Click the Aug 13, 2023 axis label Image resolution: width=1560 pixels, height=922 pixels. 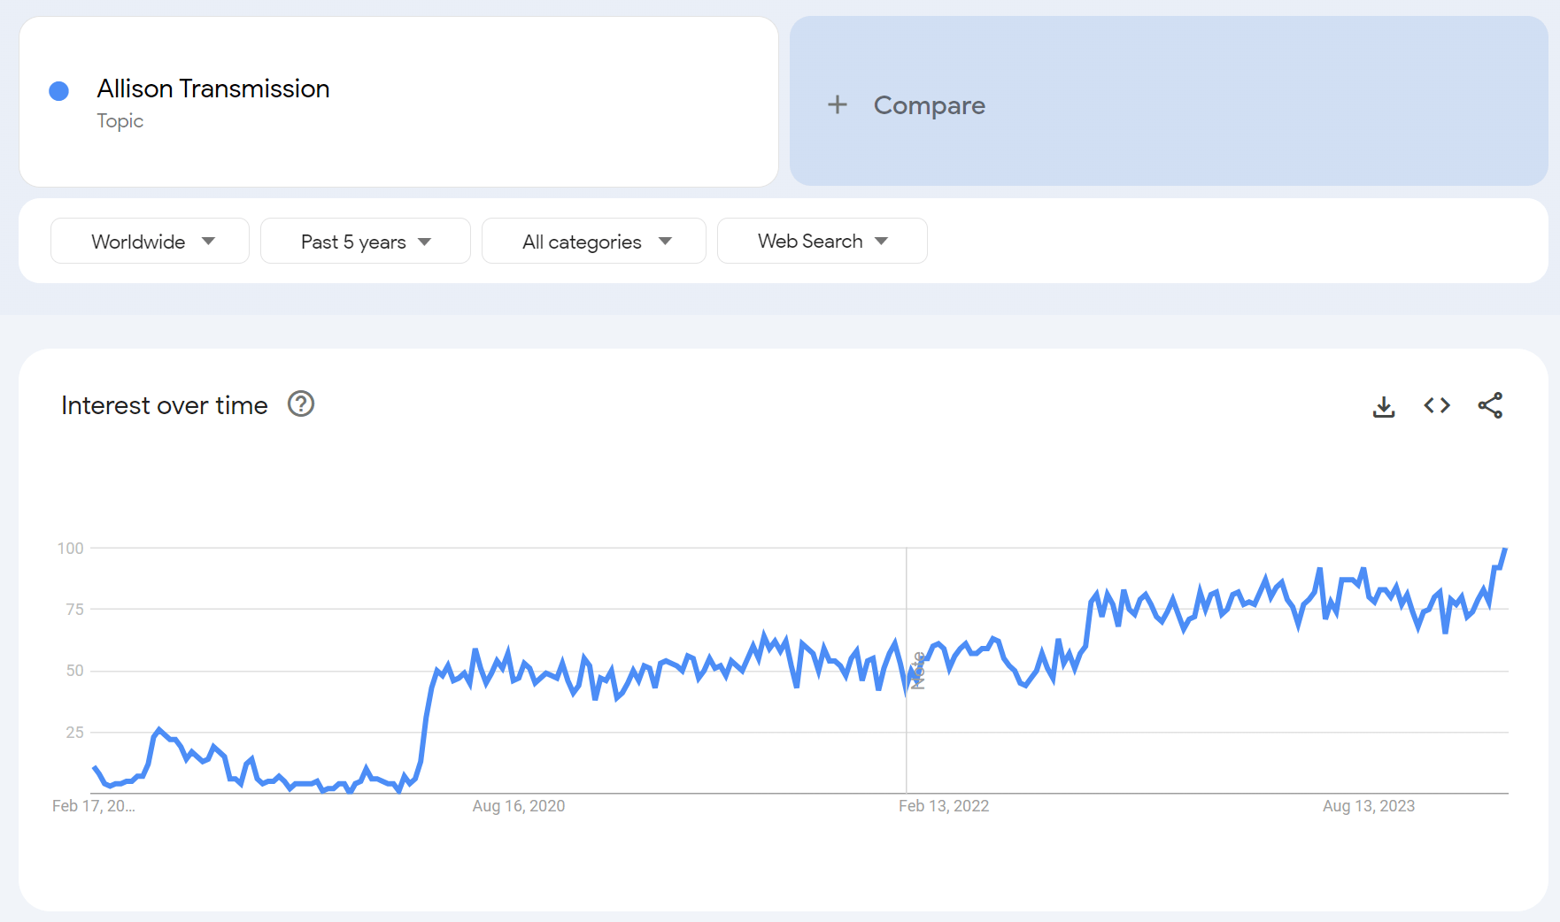(1368, 806)
